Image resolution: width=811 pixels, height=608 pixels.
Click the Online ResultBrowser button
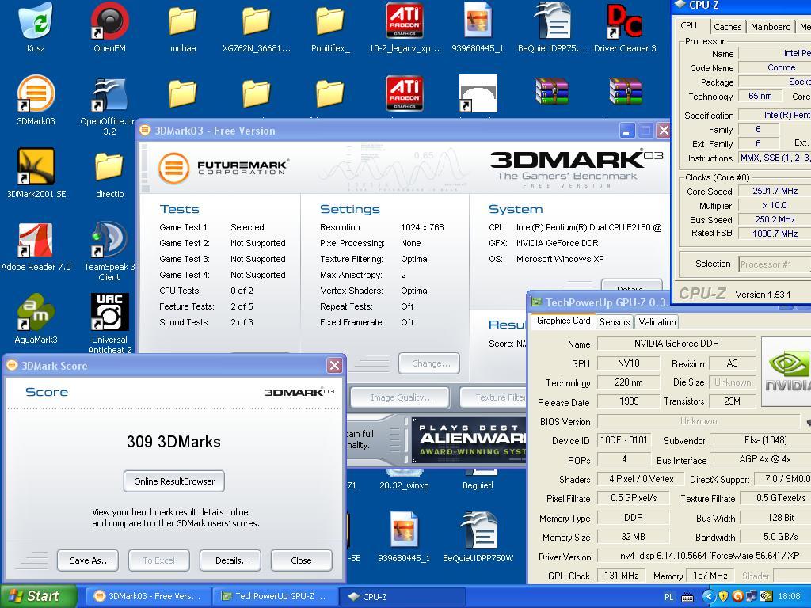(x=173, y=481)
